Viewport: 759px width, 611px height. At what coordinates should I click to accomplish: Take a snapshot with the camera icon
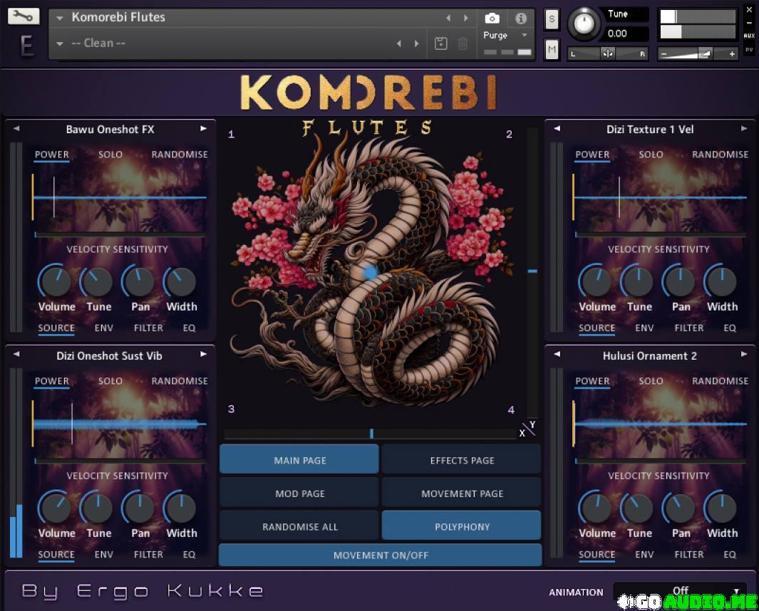(x=492, y=19)
